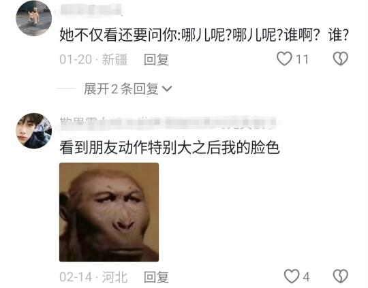This screenshot has height=288, width=368.
Task: Click the line beside 展开2条回复
Action: pos(66,89)
